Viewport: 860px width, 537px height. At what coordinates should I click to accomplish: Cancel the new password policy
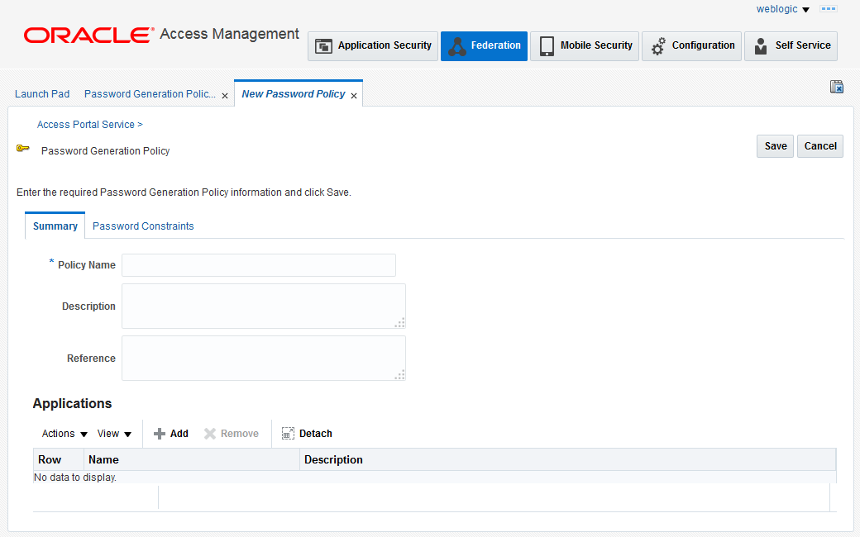coord(820,146)
